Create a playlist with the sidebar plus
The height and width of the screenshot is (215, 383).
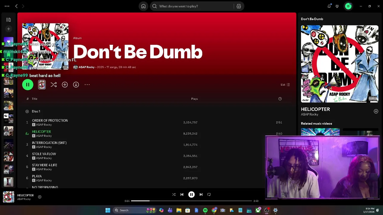[x=9, y=29]
